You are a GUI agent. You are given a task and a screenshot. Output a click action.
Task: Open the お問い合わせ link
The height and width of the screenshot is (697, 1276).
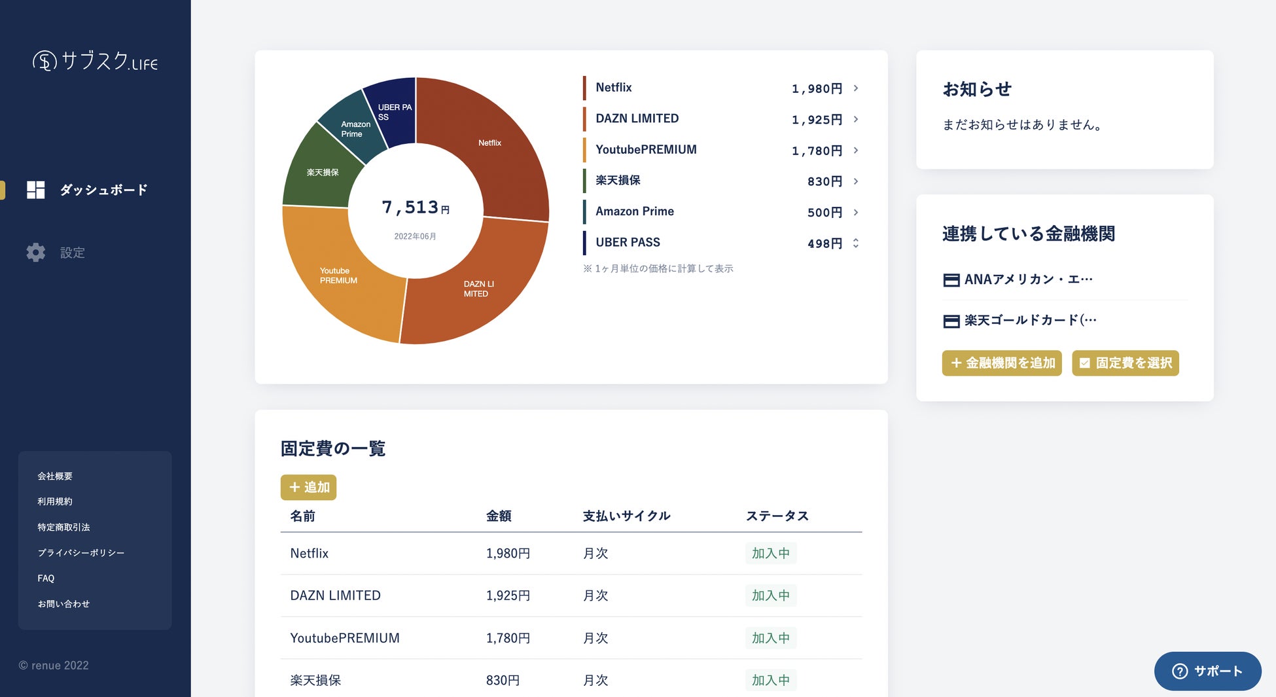63,604
